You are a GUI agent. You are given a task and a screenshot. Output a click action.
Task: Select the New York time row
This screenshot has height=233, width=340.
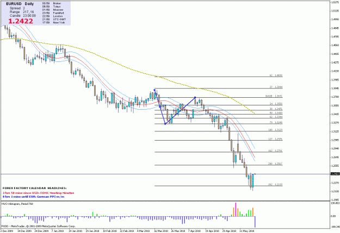(x=53, y=22)
